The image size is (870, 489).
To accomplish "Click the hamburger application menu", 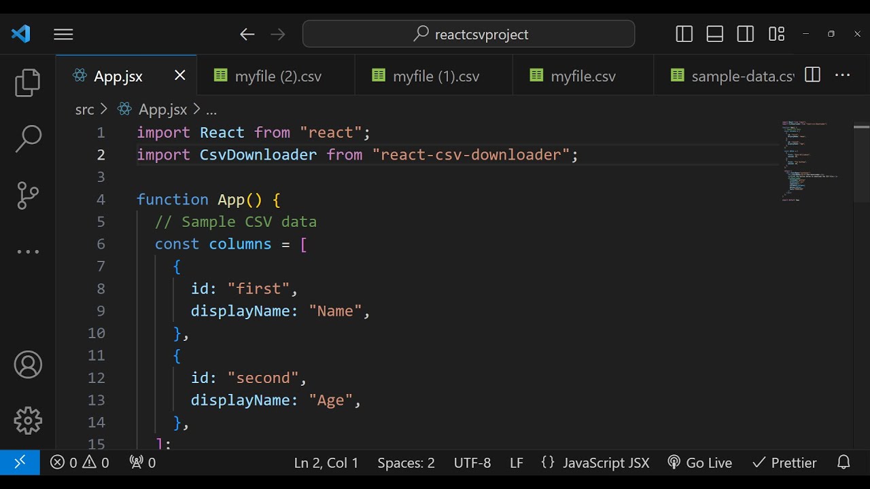I will point(63,34).
